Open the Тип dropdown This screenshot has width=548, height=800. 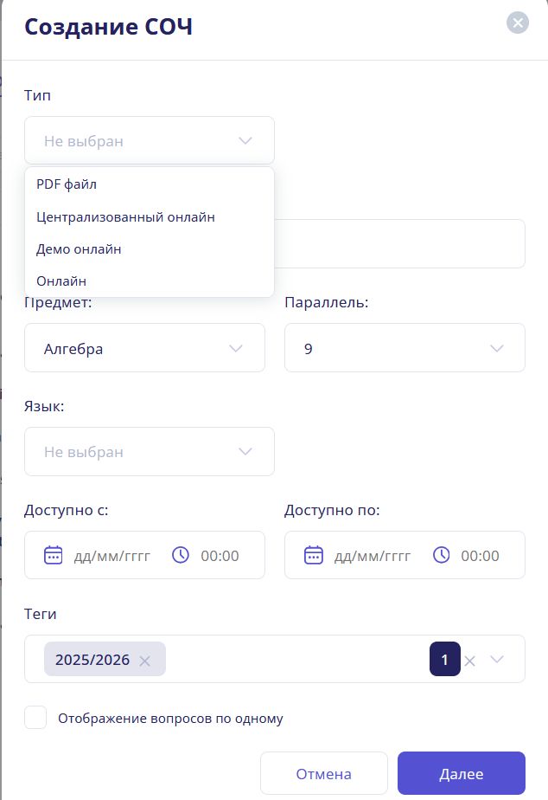pos(149,139)
